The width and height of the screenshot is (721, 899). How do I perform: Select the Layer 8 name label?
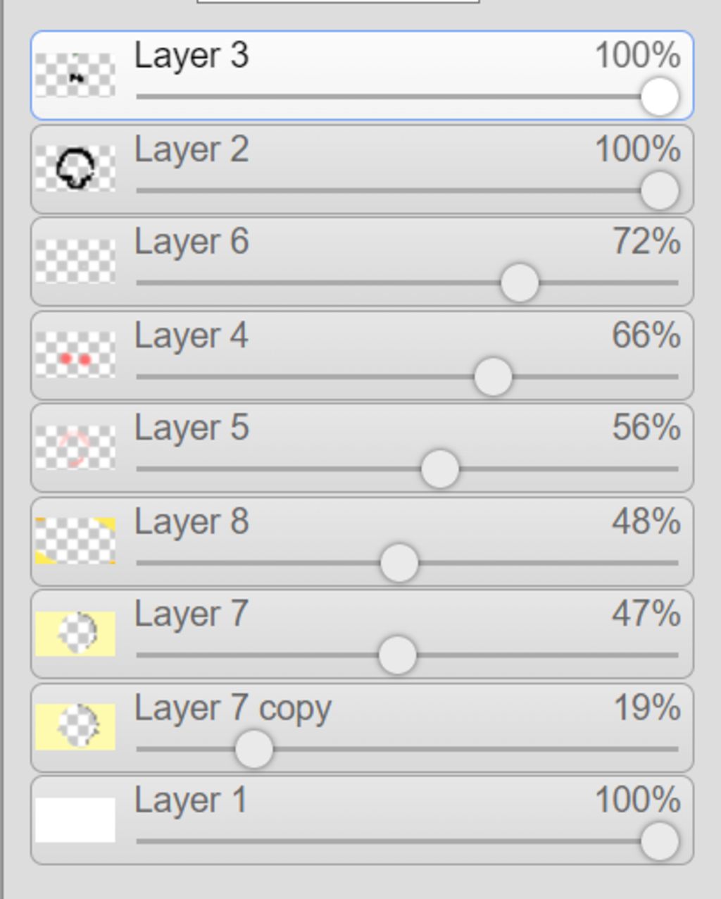pyautogui.click(x=192, y=522)
